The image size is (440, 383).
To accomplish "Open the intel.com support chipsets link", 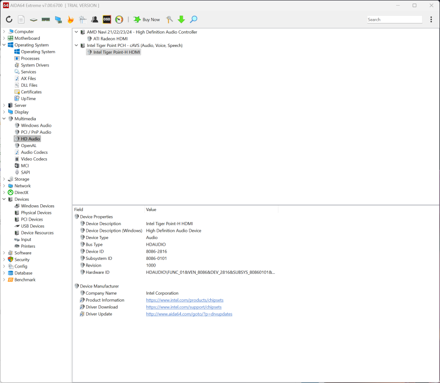I will 184,307.
